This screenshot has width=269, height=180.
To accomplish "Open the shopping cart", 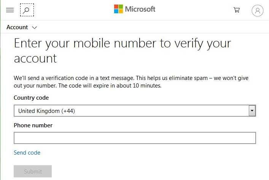I will tap(237, 10).
